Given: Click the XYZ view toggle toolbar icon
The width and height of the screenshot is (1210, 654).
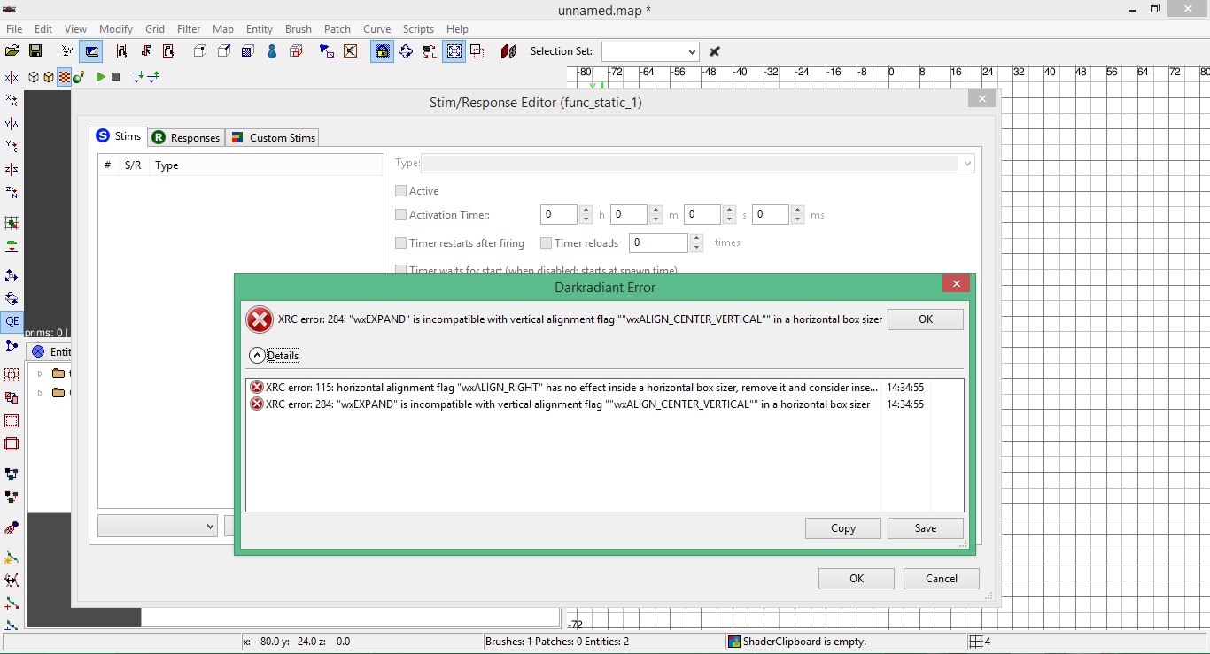Looking at the screenshot, I should coord(67,51).
